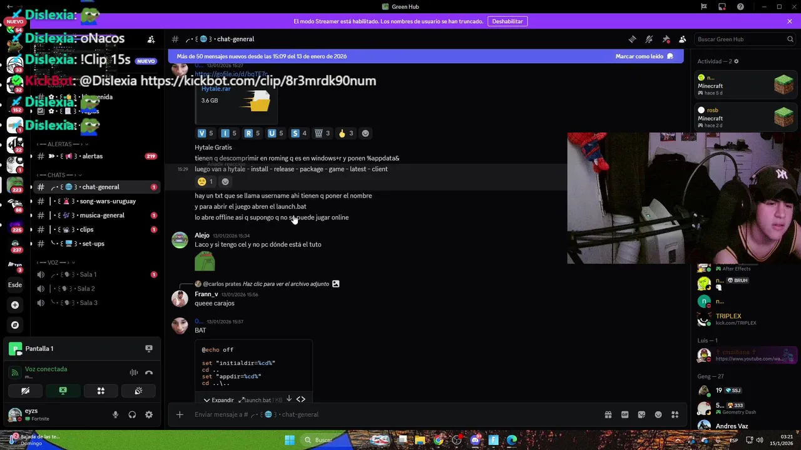Screen dimensions: 801x450
Task: Open Chrome from taskbar
Action: click(x=438, y=440)
